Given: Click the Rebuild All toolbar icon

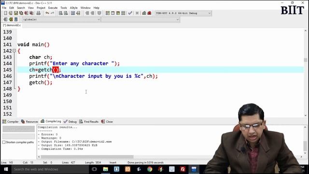Looking at the screenshot, I should click(123, 13).
